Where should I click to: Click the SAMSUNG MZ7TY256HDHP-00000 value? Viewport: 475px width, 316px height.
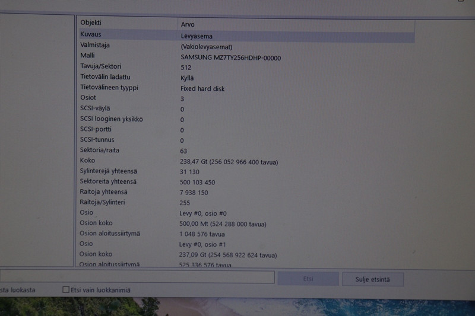tap(230, 58)
